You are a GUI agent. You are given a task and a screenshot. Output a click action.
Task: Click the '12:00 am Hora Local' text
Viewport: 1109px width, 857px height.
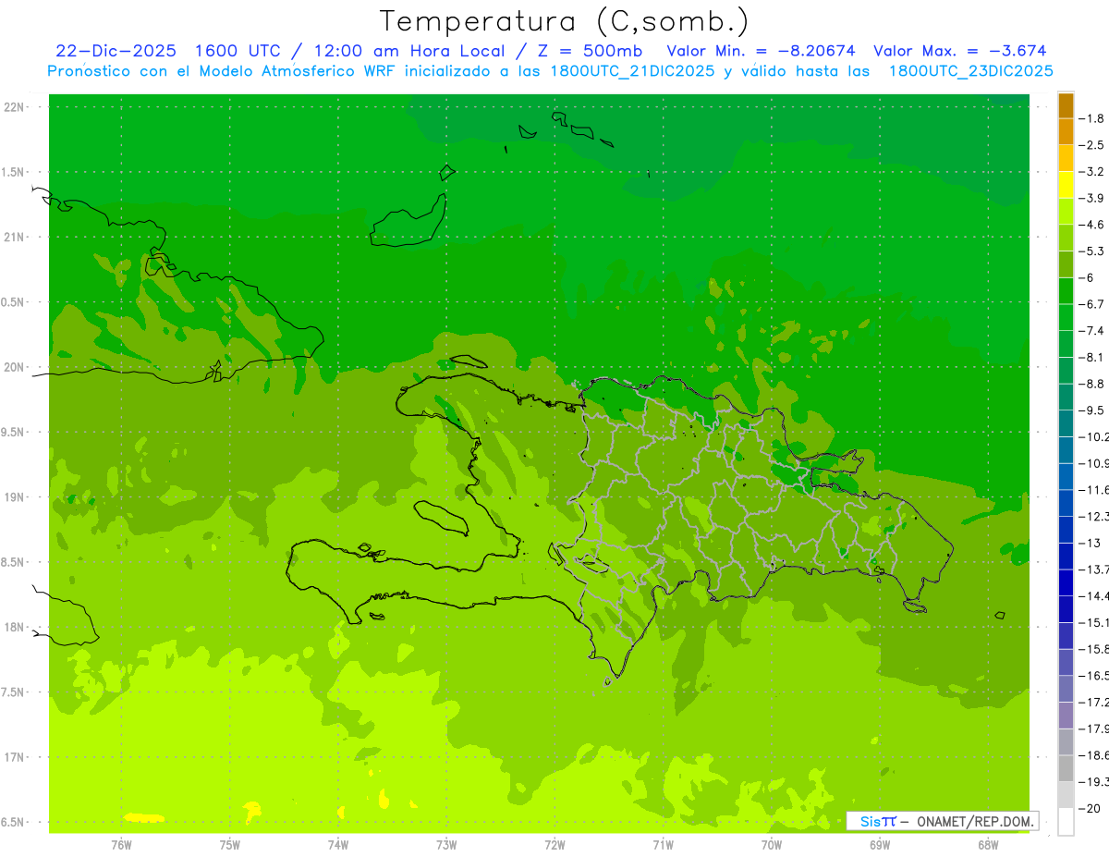(409, 51)
